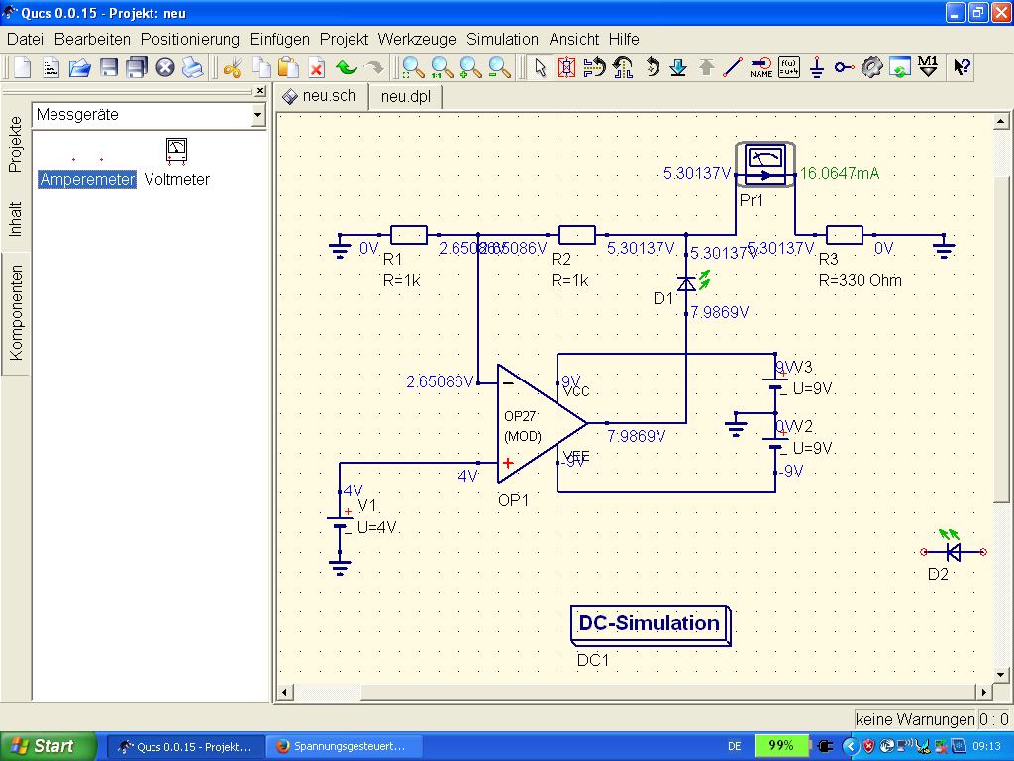Rotate the selected component
The height and width of the screenshot is (761, 1014).
pos(652,67)
